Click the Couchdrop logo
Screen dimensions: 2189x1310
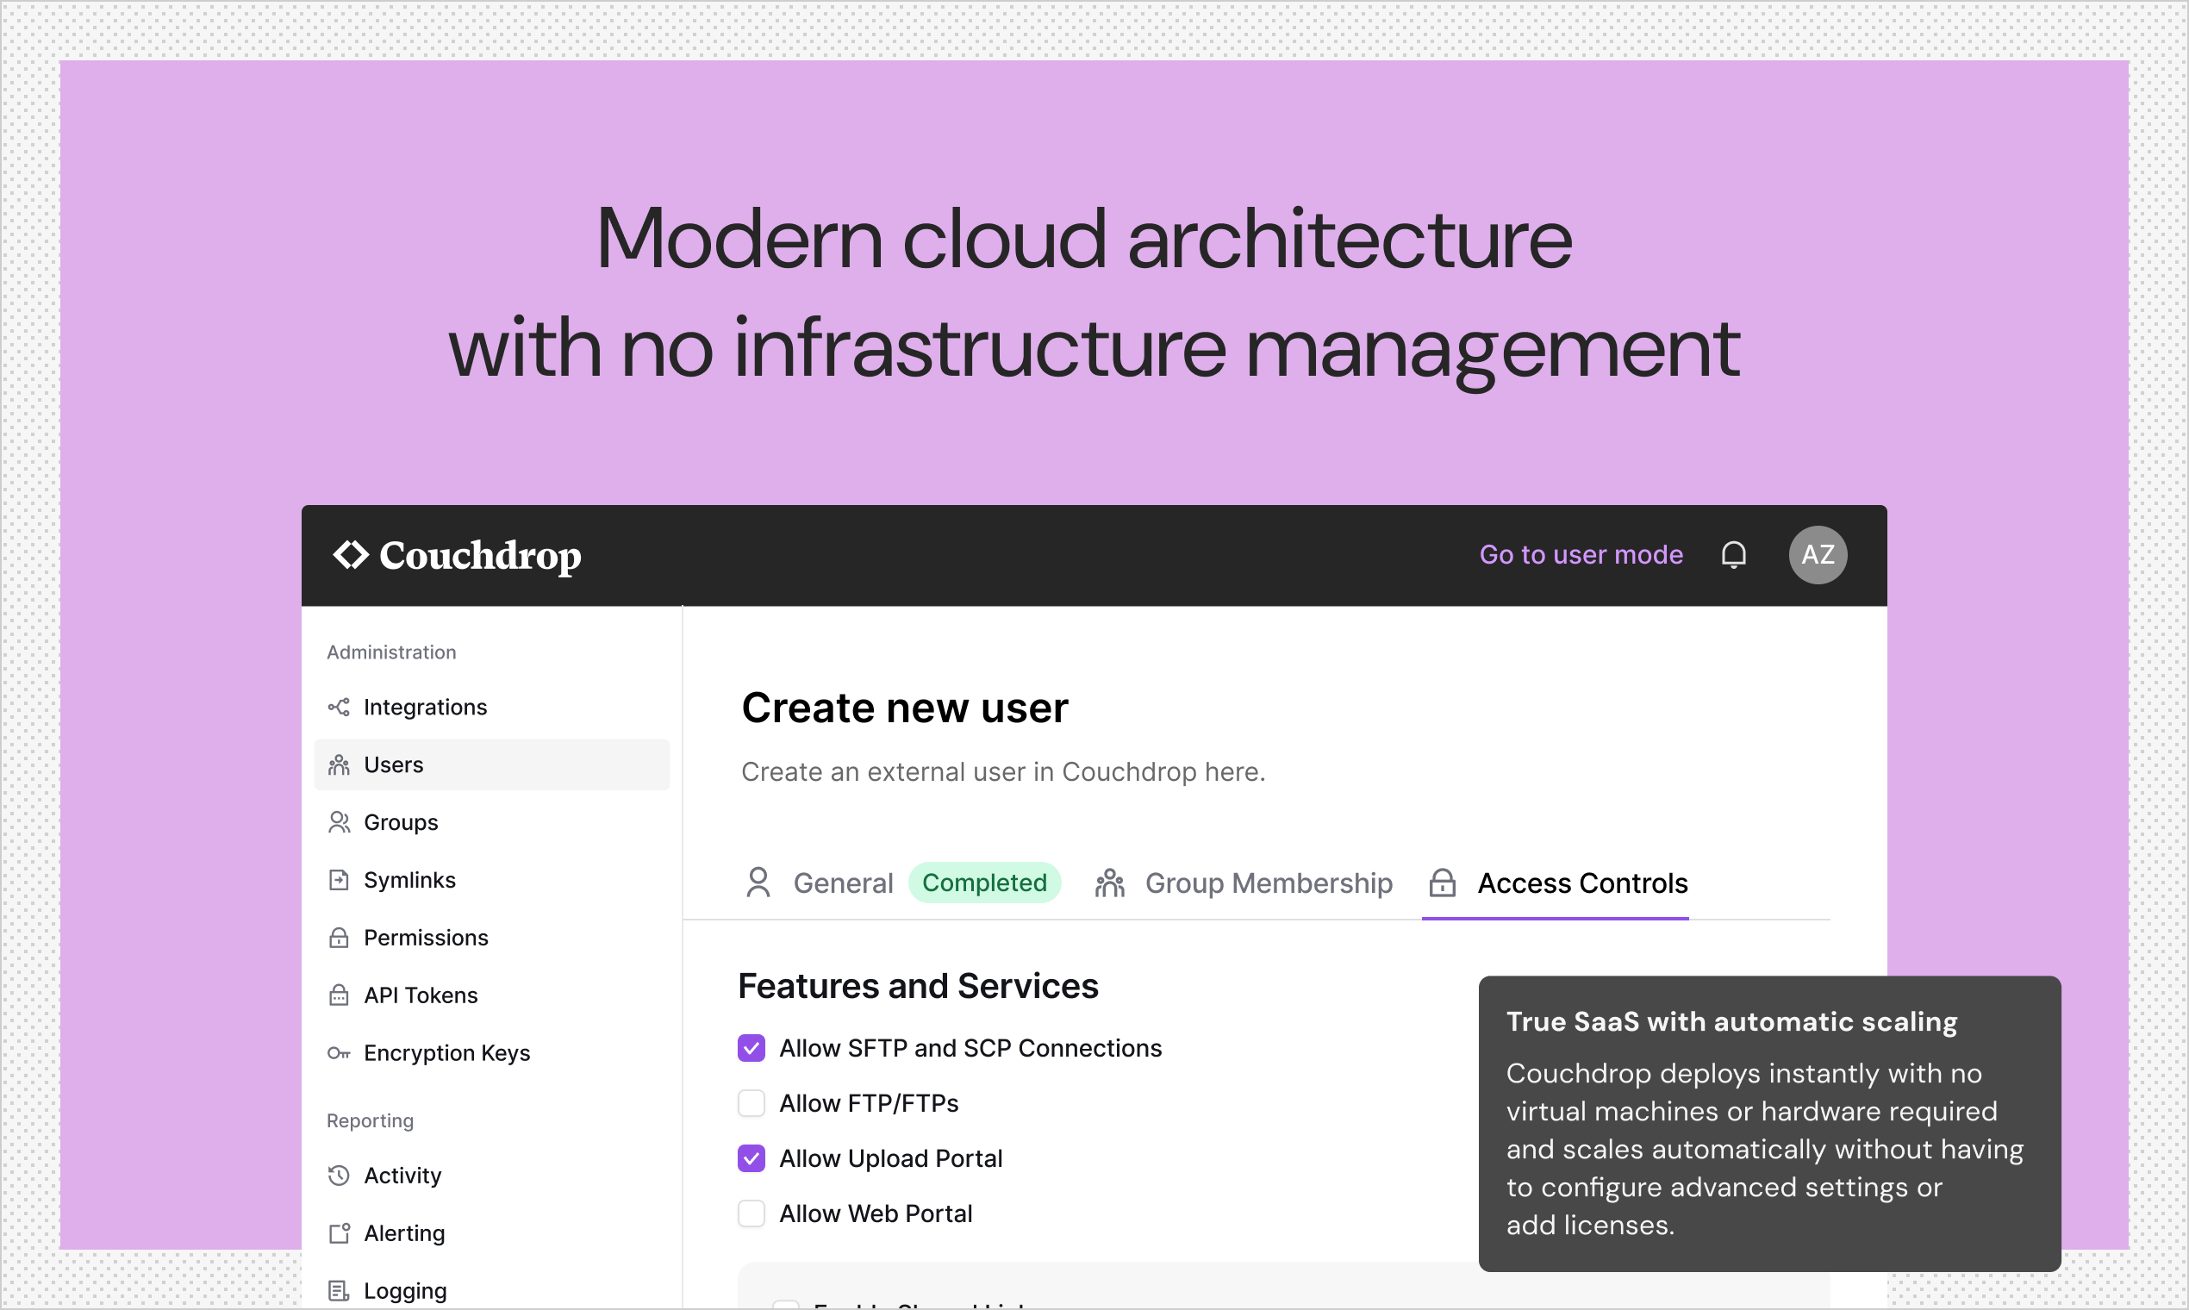[457, 555]
